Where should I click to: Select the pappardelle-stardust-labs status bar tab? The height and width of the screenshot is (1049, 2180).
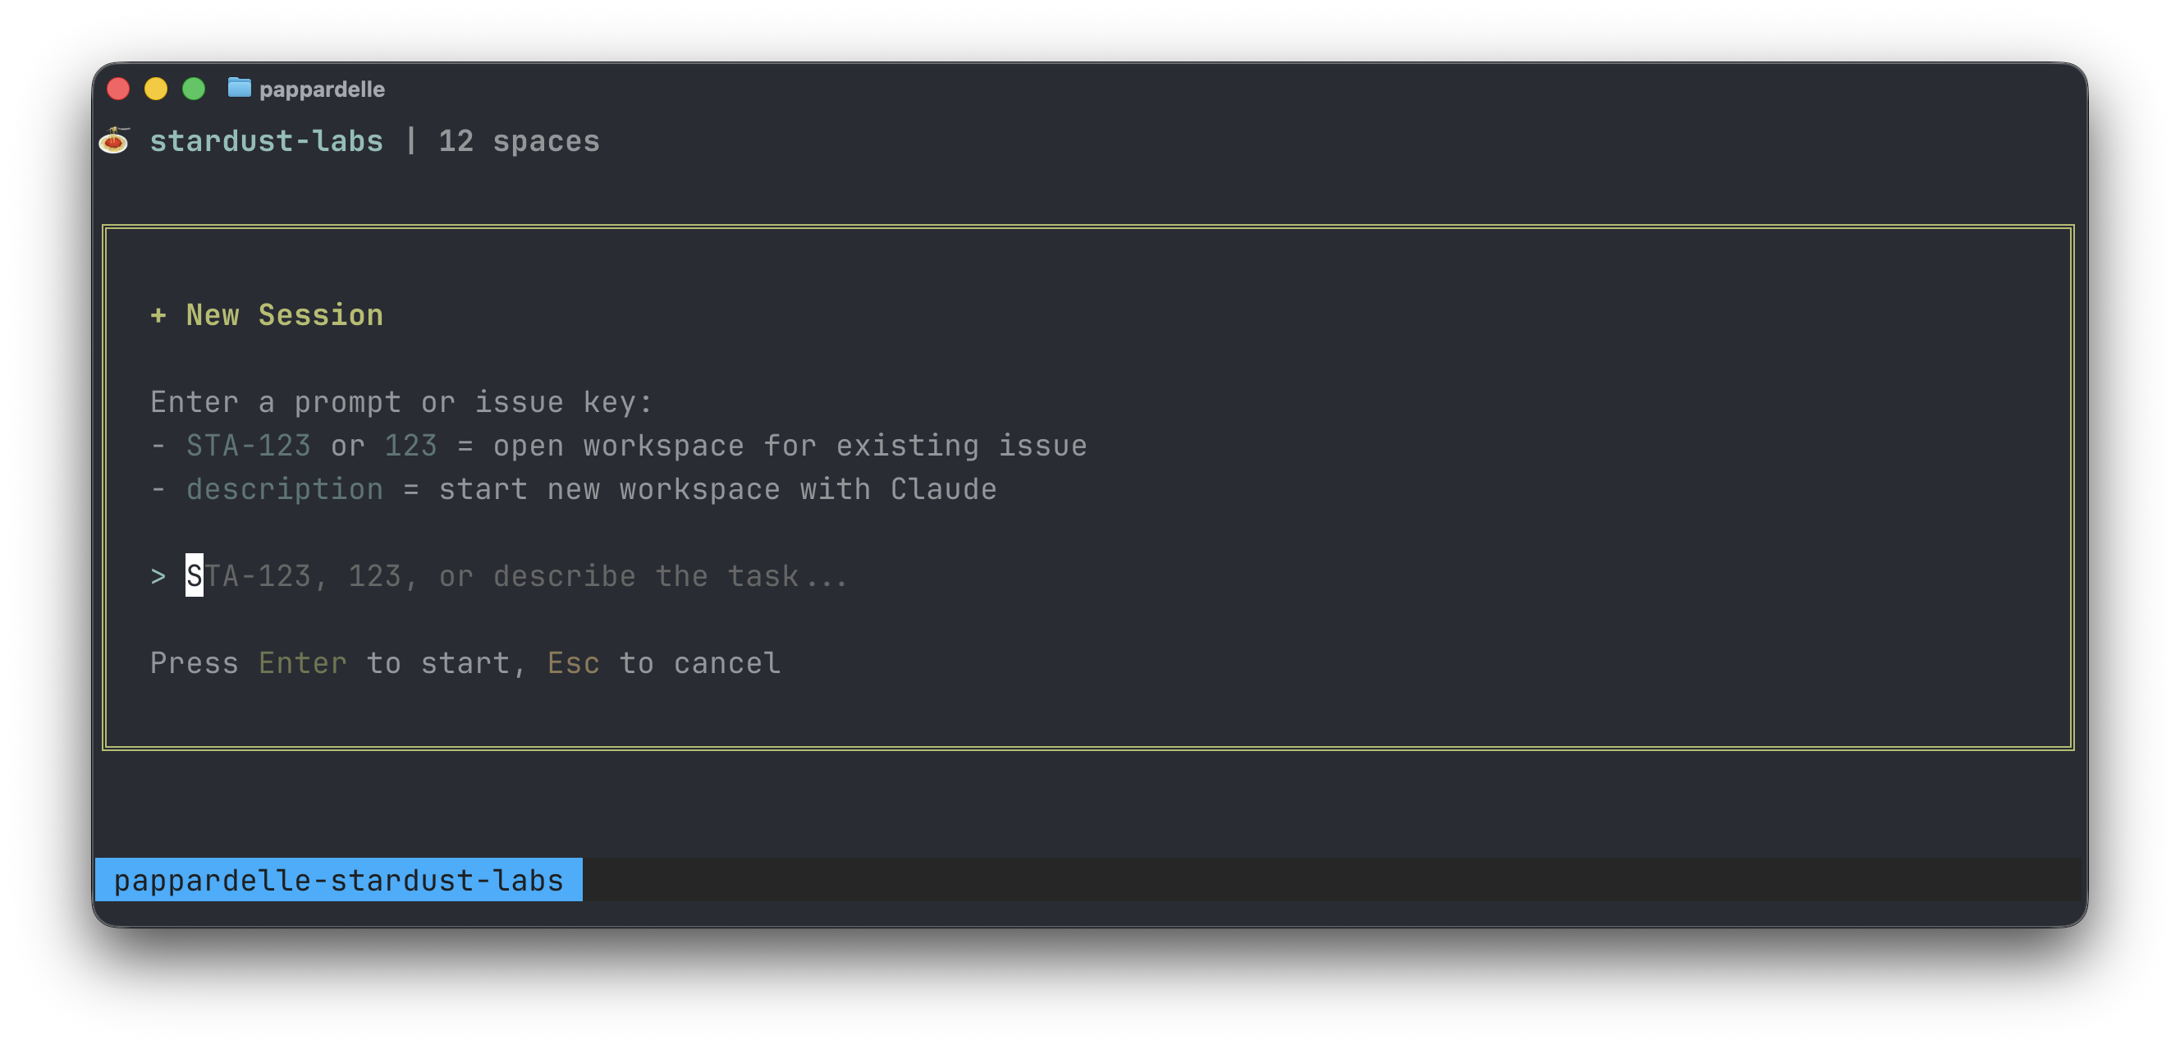tap(339, 880)
